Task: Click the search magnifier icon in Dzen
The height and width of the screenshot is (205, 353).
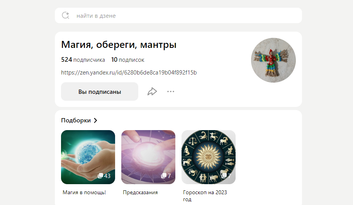Action: (66, 15)
